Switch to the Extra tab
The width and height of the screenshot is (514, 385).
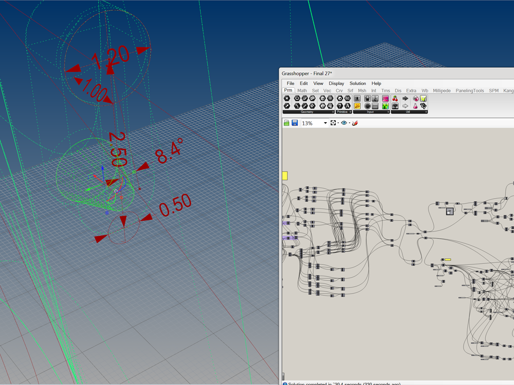tap(411, 91)
